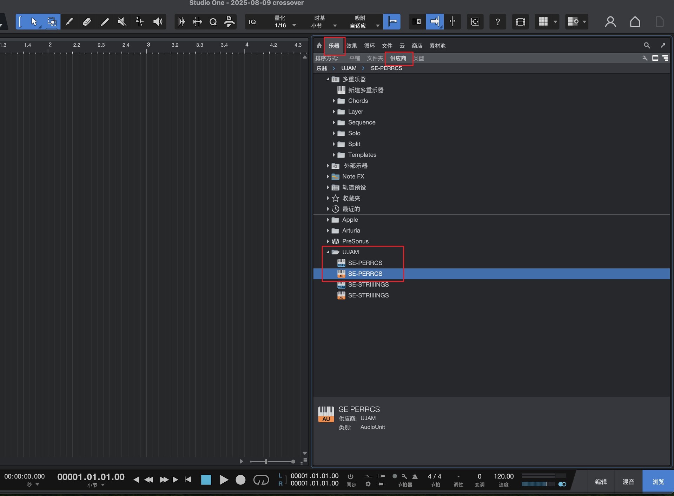674x496 pixels.
Task: Click the ripple edit button
Action: [x=417, y=22]
